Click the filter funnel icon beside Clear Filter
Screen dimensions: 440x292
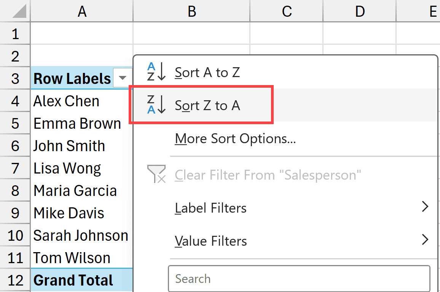tap(156, 175)
